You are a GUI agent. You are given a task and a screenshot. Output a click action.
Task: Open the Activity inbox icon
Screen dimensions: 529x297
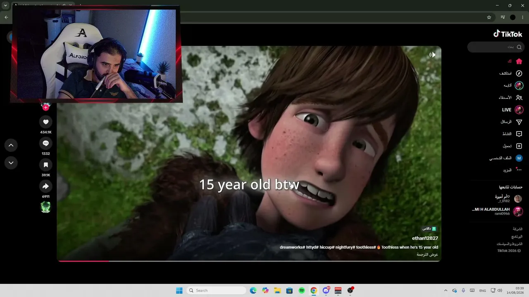(519, 134)
